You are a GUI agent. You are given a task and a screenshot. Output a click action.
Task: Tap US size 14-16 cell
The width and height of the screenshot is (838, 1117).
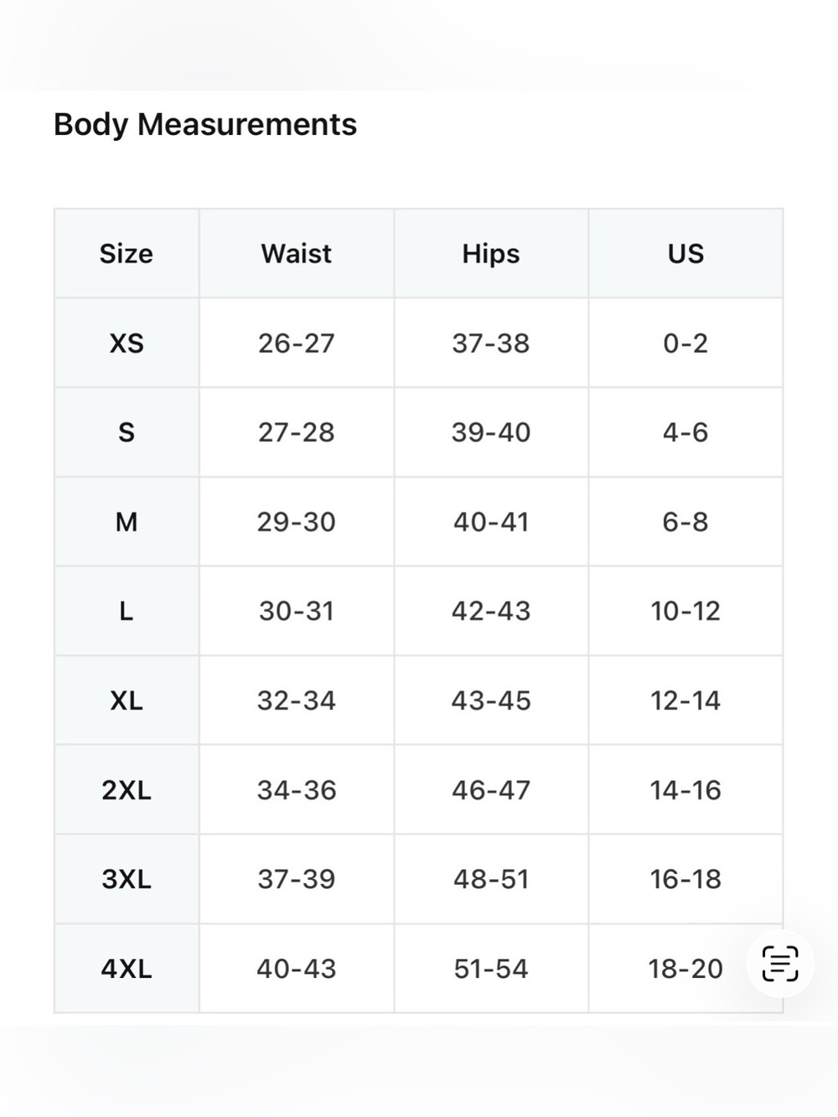(x=685, y=790)
